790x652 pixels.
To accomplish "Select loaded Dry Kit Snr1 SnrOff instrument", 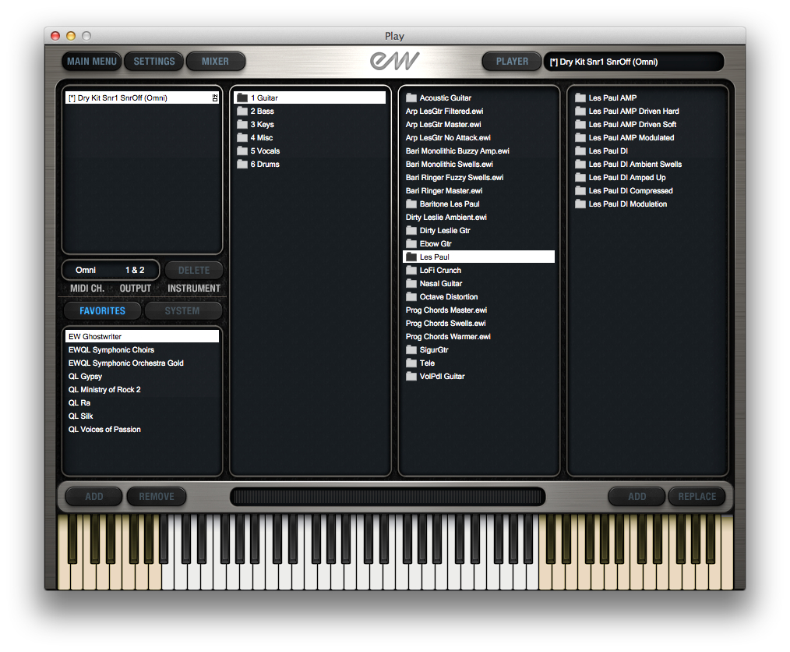I will pos(142,97).
